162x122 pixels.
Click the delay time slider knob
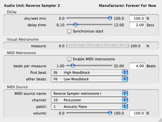pos(75,25)
